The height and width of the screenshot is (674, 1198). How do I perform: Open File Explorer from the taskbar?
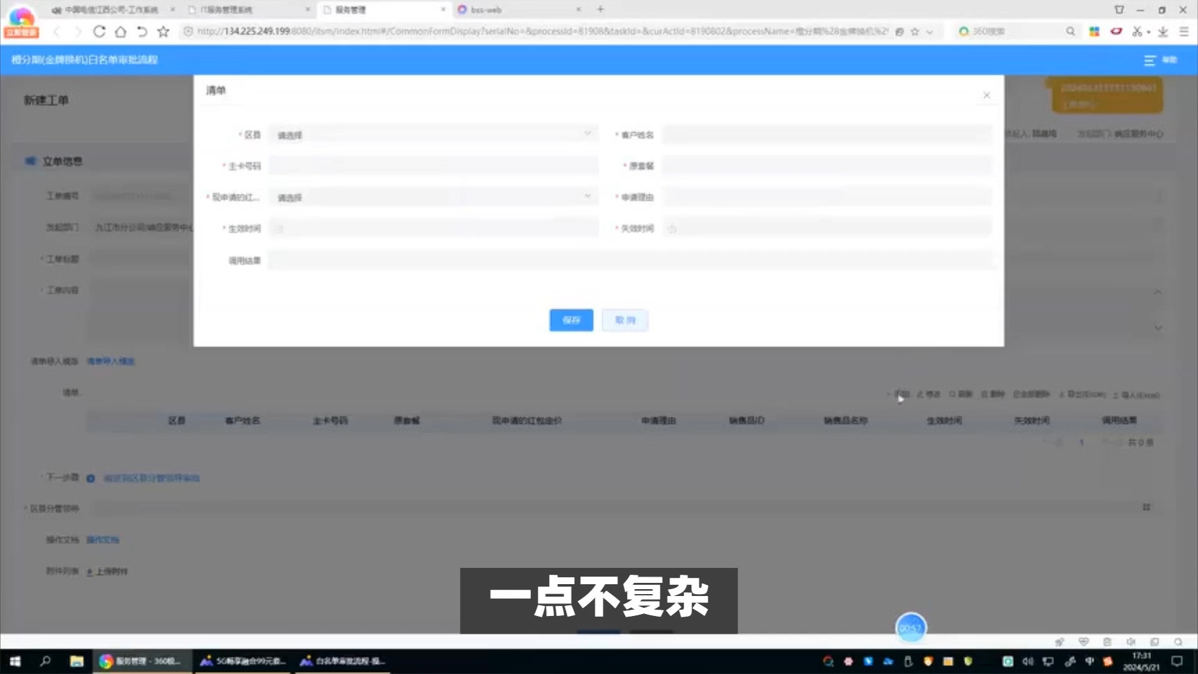(77, 661)
